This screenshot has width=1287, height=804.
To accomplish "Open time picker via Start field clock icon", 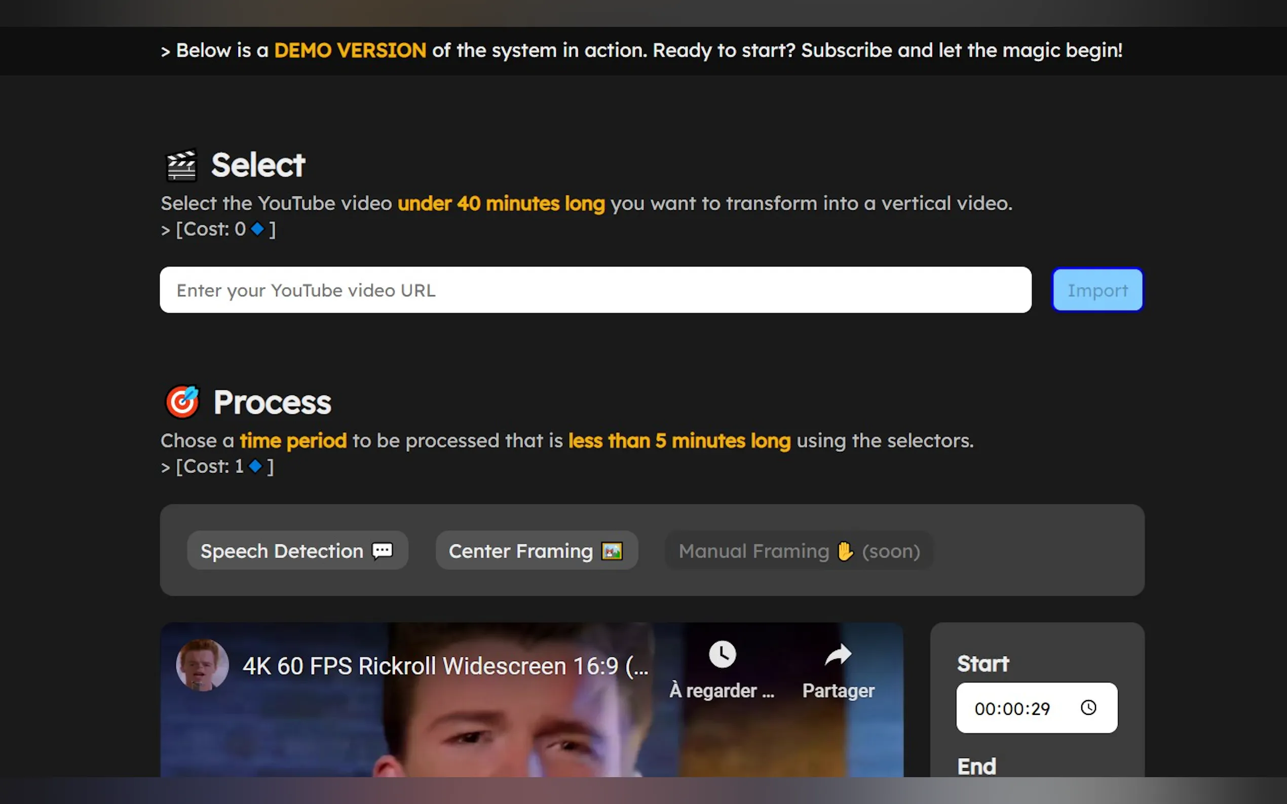I will tap(1088, 708).
